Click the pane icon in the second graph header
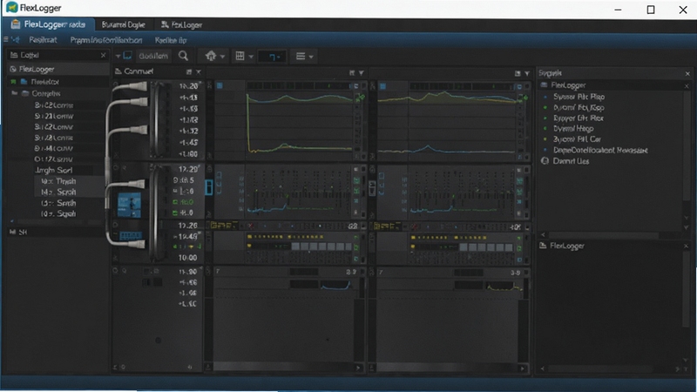Screen dimensions: 697x392 [x=518, y=73]
